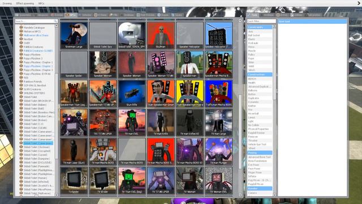The height and width of the screenshot is (204, 362).
Task: Select the TV man Laser (Gun) icon
Action: pyautogui.click(x=74, y=151)
